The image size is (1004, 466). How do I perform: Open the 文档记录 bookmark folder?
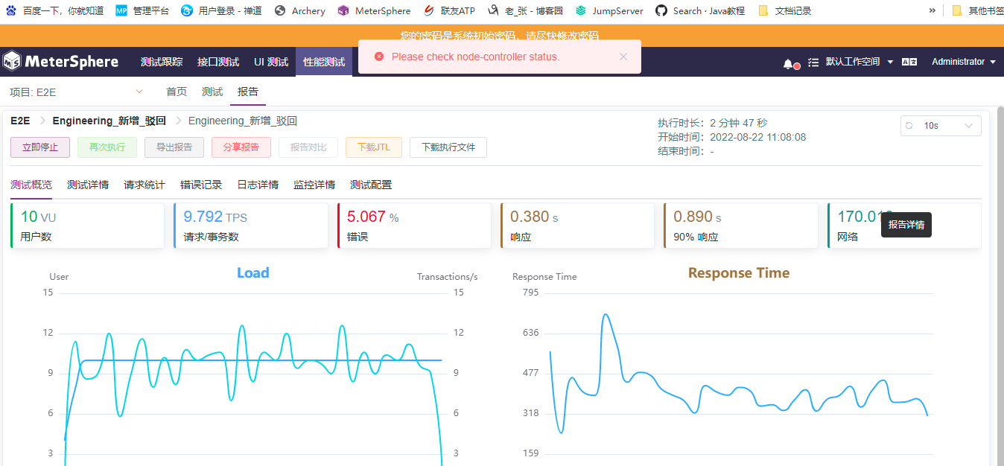pos(784,10)
